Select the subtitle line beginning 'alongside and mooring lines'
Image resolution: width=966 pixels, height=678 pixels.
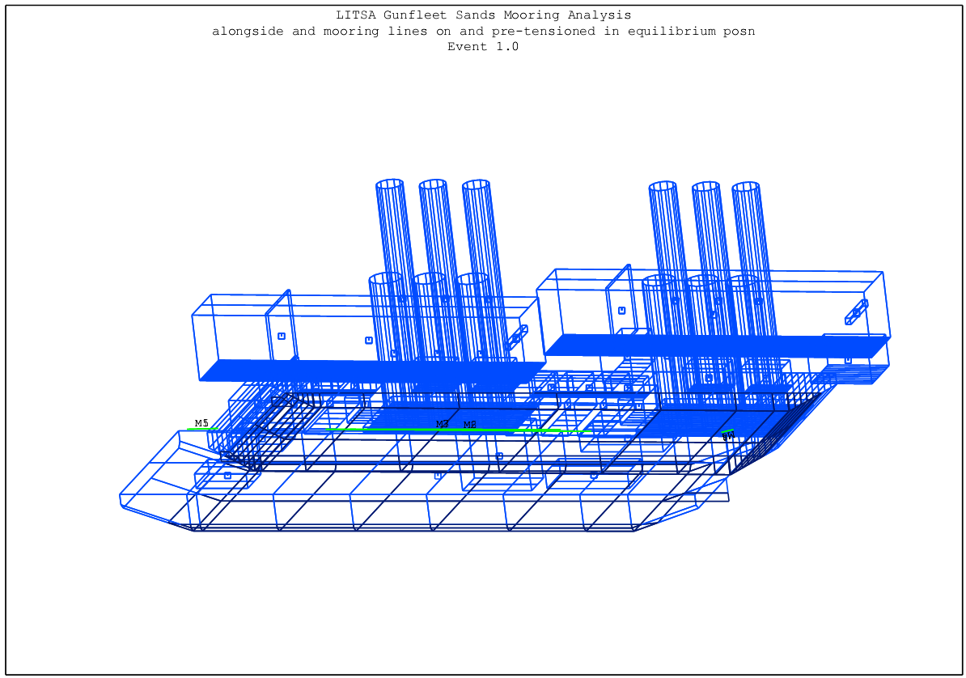tap(484, 31)
